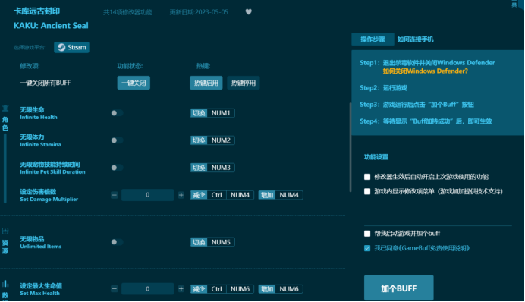Toggle Unlimited Items switch
The height and width of the screenshot is (302, 525).
tap(117, 242)
